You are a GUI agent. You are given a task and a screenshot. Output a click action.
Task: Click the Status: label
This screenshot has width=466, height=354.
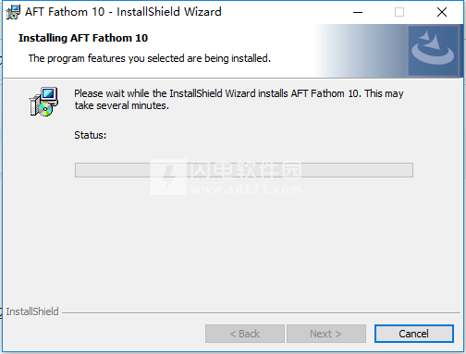pyautogui.click(x=91, y=135)
